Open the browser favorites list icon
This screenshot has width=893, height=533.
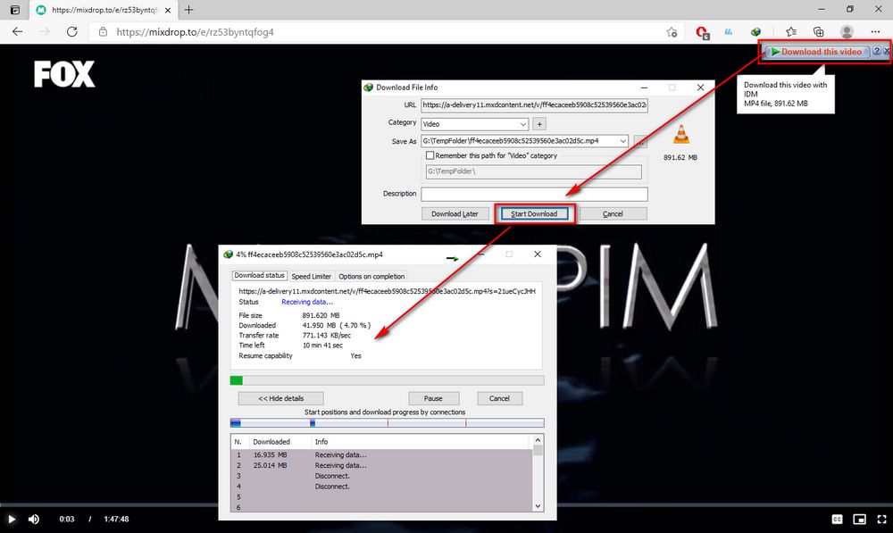tap(791, 32)
